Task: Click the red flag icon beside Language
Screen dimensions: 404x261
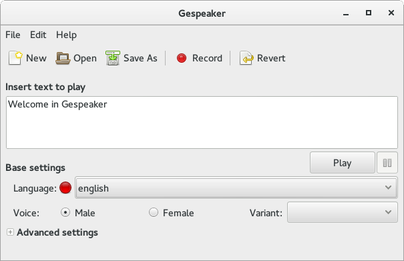Action: click(65, 188)
